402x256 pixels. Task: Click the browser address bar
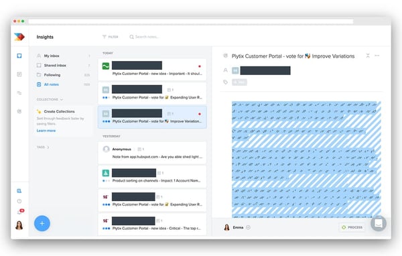click(x=191, y=21)
